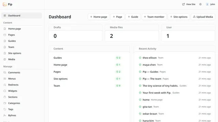This screenshot has height=122, width=218.
Task: Click the Comments speech bubble icon
Action: 5,73
